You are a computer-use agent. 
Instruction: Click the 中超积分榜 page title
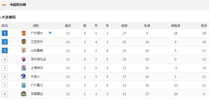(18, 5)
